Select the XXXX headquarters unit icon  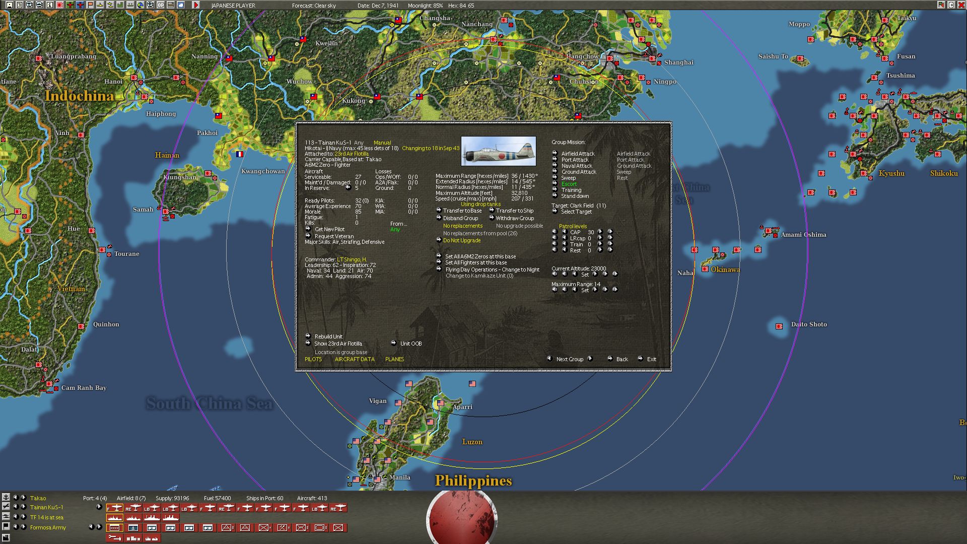pos(115,528)
